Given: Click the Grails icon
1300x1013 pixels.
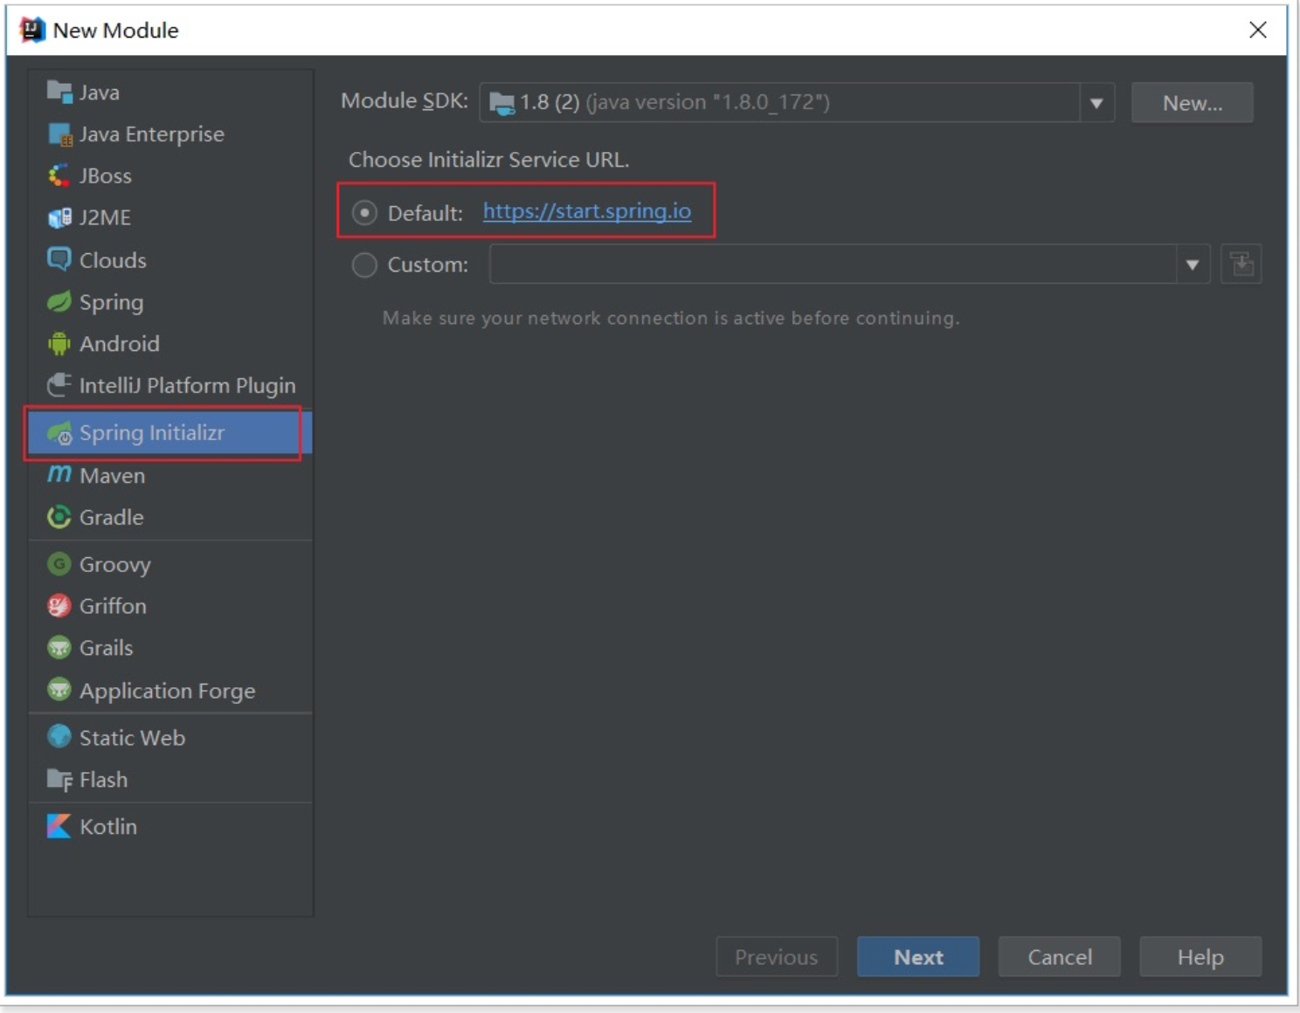Looking at the screenshot, I should (x=59, y=647).
